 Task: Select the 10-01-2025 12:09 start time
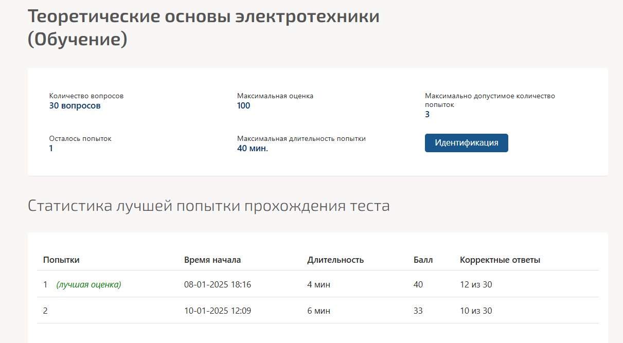218,311
